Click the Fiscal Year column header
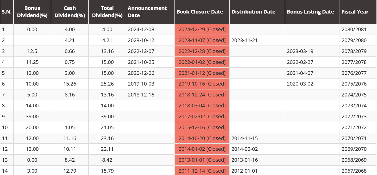Viewport: 377px width, 175px height. pyautogui.click(x=355, y=12)
